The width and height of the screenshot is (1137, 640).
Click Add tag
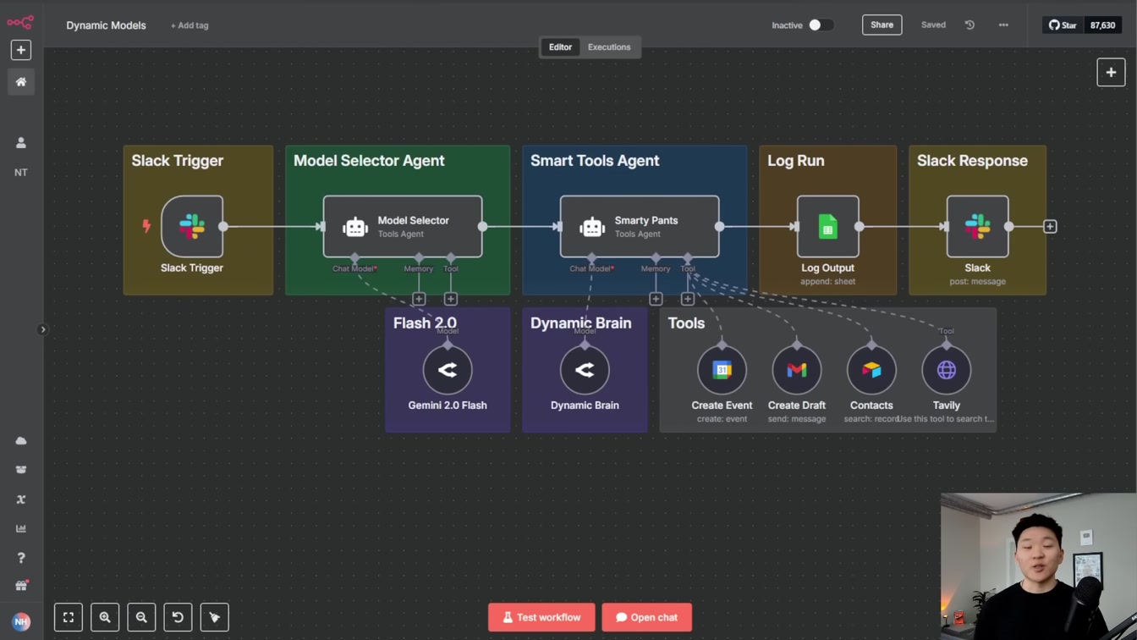point(189,25)
